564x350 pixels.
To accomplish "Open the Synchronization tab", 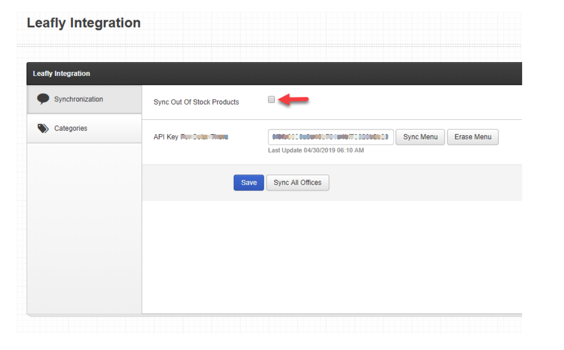I will 84,99.
